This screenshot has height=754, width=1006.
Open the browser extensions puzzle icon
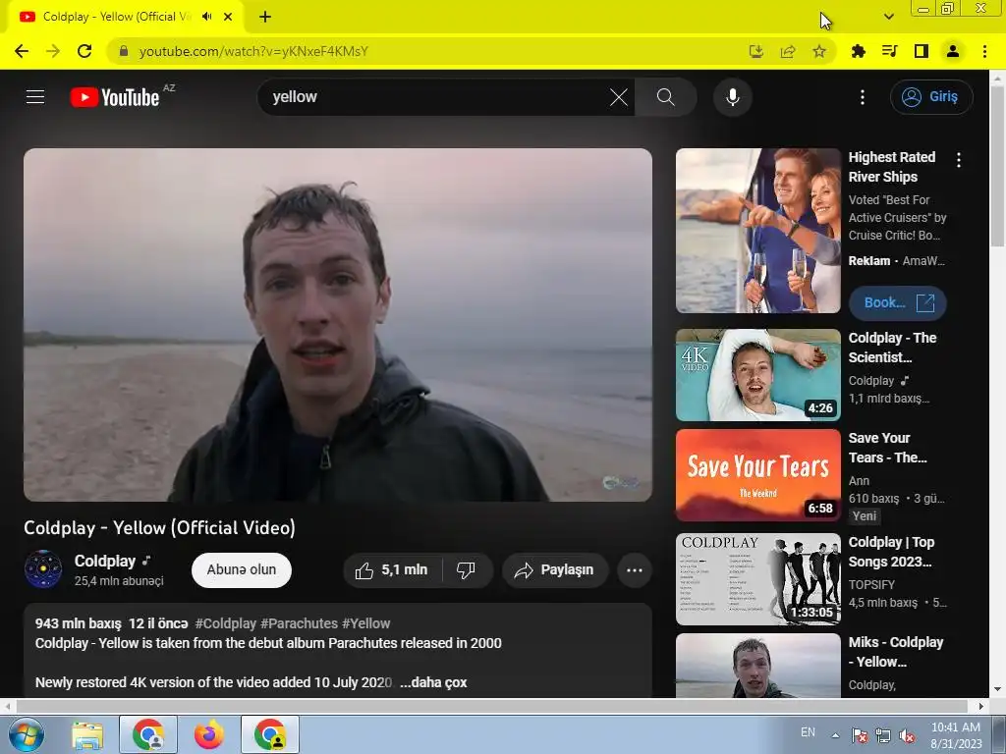[x=859, y=51]
